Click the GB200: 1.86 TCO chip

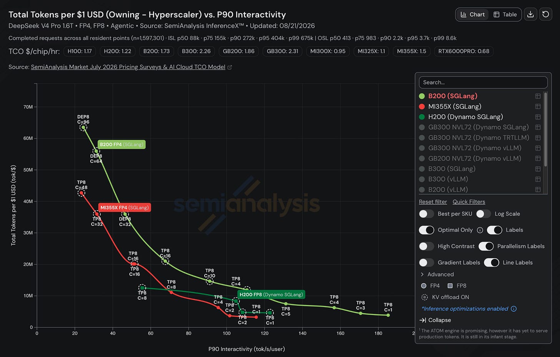tap(239, 51)
